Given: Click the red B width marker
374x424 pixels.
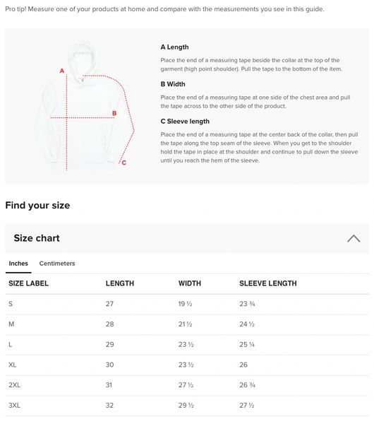Looking at the screenshot, I should [x=114, y=113].
